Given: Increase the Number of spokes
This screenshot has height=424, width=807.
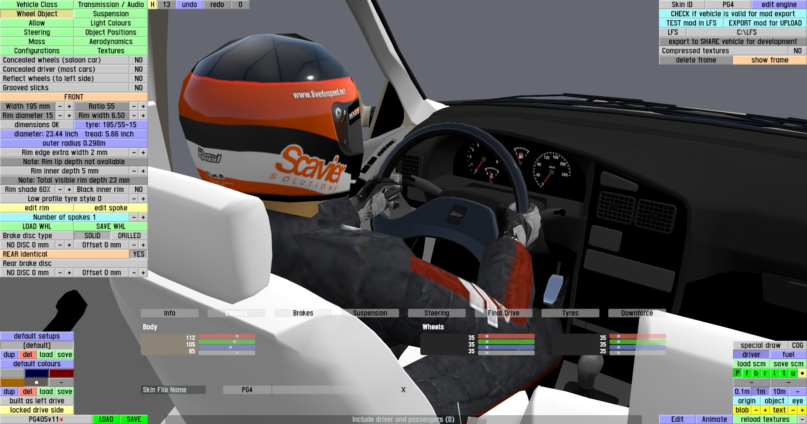Looking at the screenshot, I should [x=143, y=217].
